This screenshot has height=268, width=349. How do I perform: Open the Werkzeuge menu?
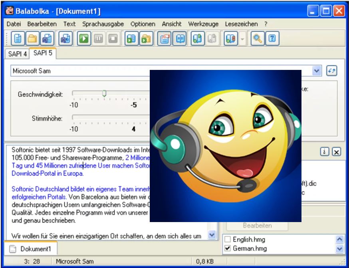click(203, 24)
